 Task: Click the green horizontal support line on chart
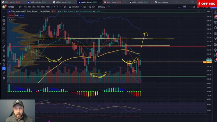tap(106, 76)
